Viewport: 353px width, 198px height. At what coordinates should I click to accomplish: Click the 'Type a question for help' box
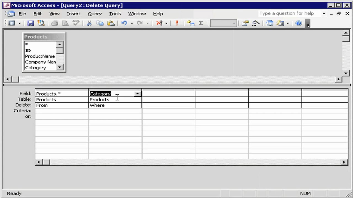[x=290, y=13]
